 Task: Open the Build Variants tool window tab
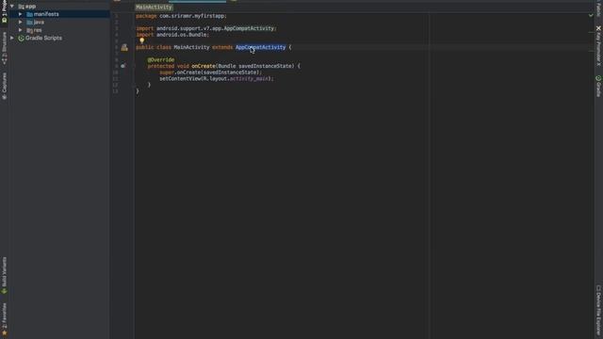4,276
